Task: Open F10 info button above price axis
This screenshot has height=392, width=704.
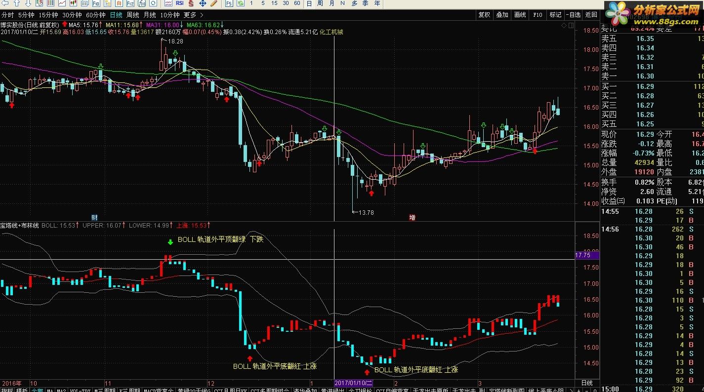Action: point(538,15)
